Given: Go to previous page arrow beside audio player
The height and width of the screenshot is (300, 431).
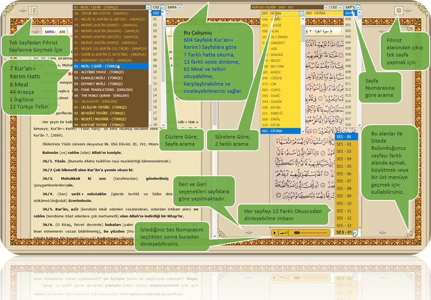Looking at the screenshot, I should tap(249, 232).
